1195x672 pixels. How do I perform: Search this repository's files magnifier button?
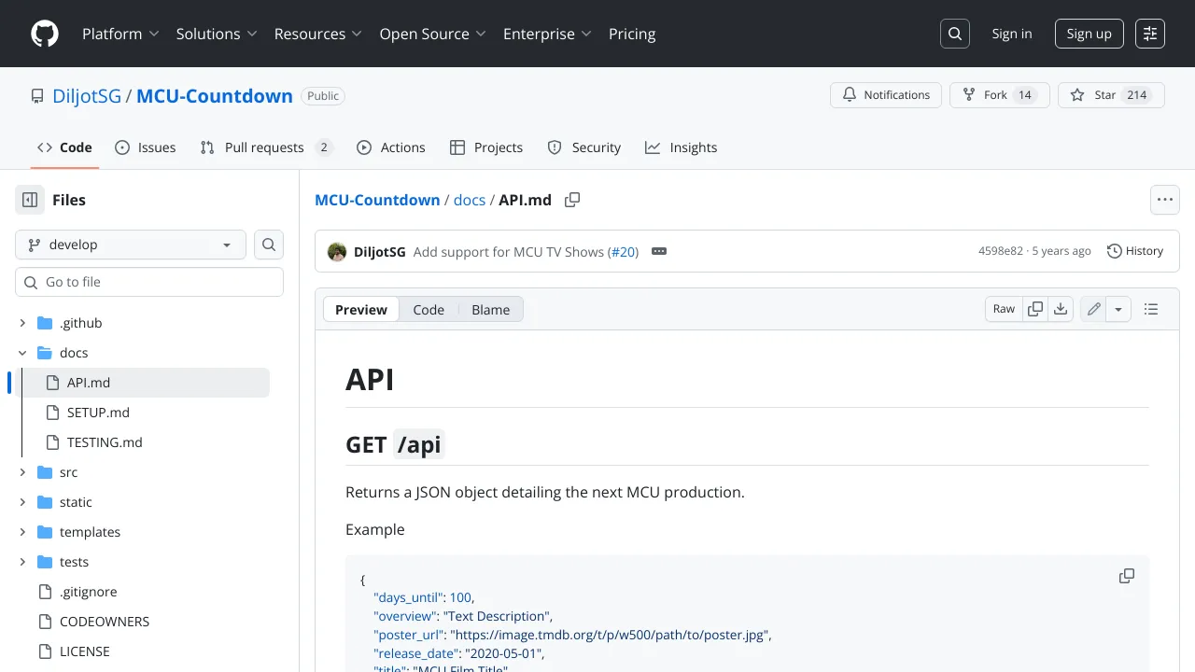[x=269, y=245]
